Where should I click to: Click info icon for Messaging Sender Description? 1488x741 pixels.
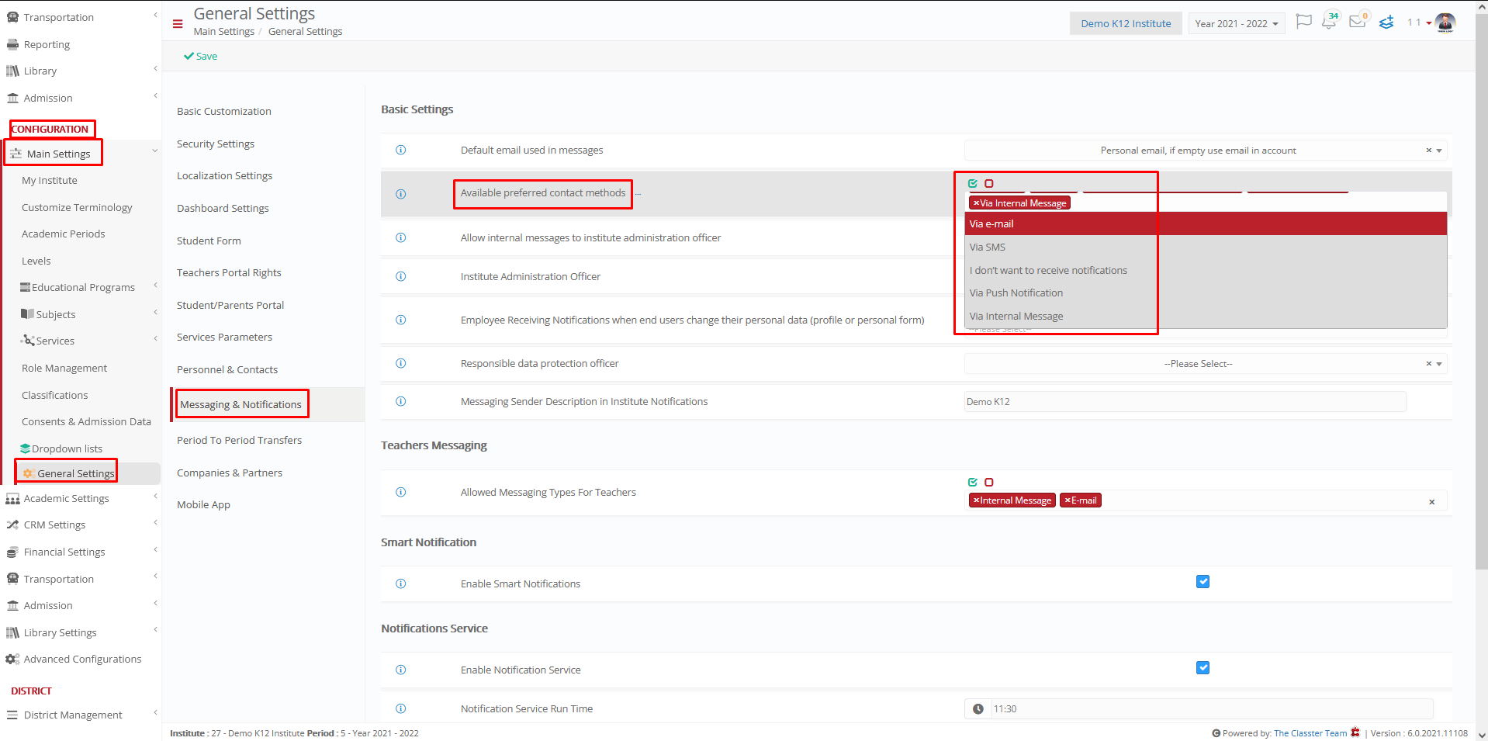point(401,401)
